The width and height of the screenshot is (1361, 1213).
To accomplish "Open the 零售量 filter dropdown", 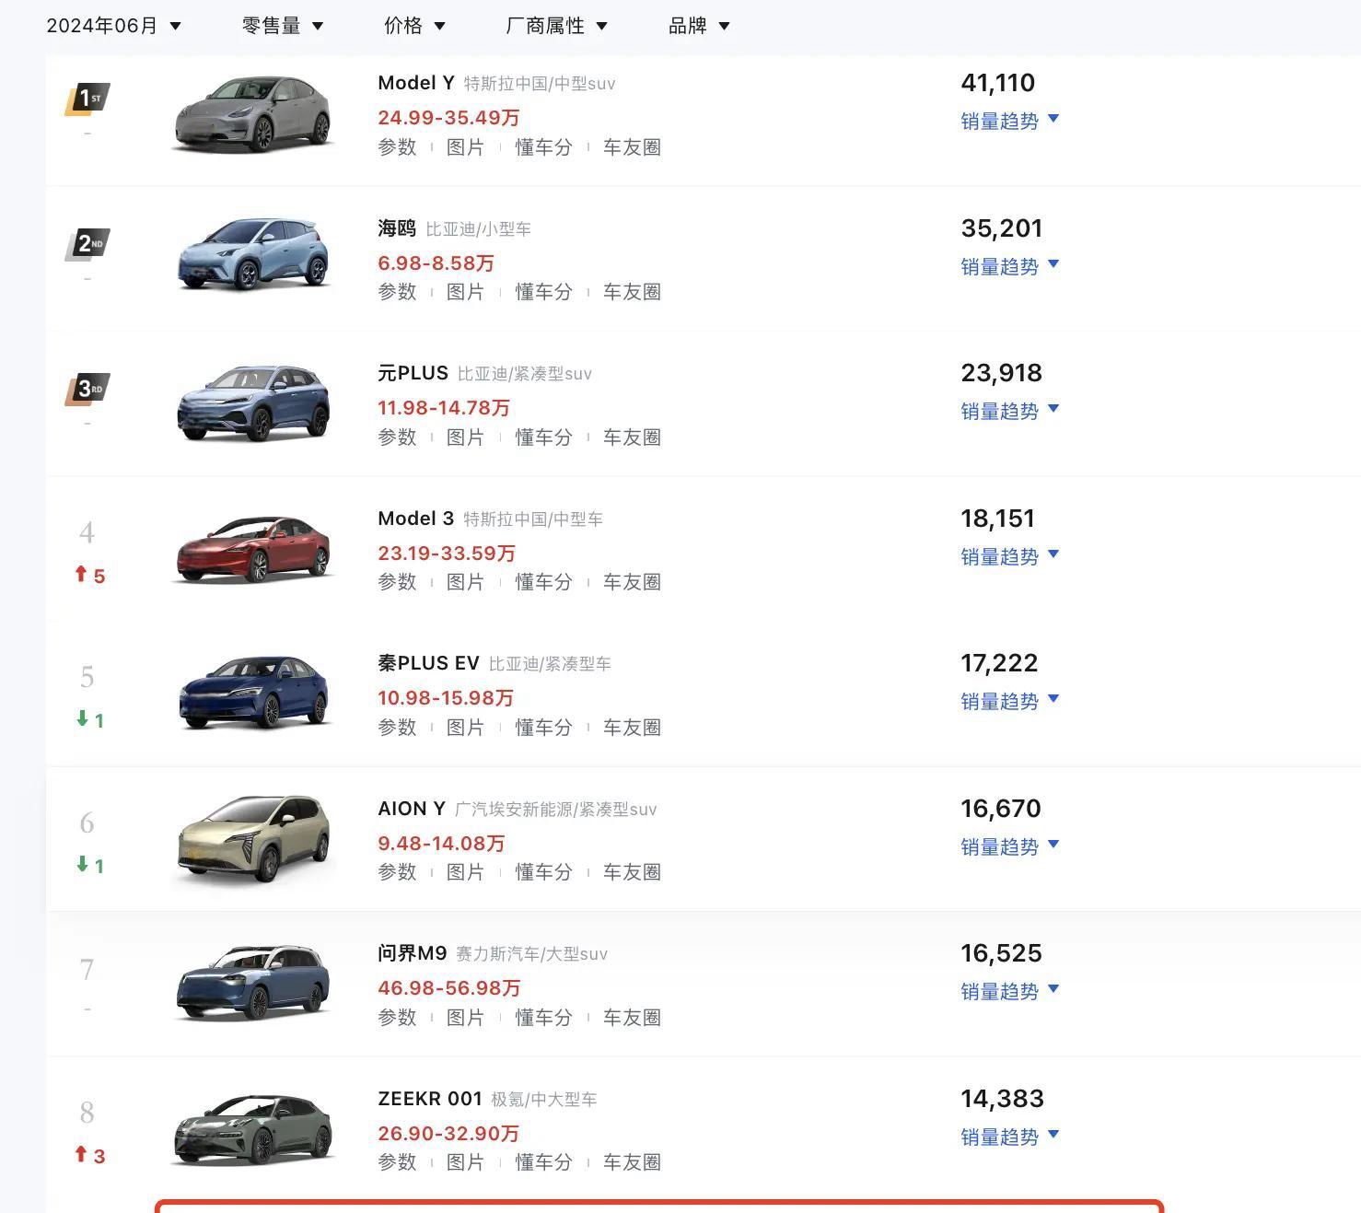I will 283,26.
